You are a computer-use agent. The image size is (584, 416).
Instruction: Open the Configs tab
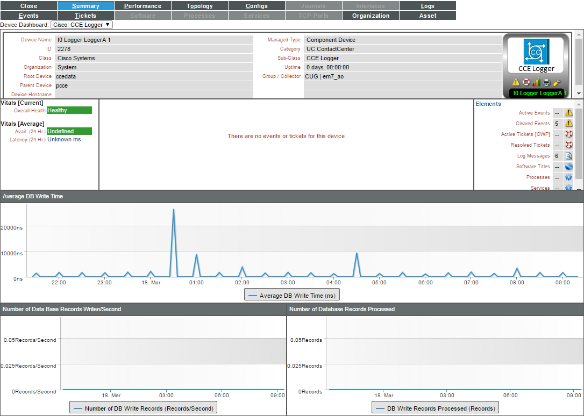coord(257,6)
